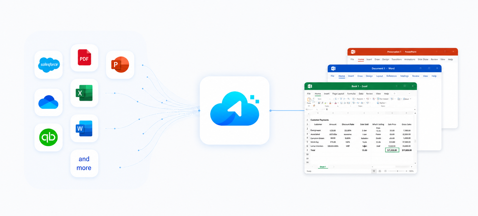Open the Layout tab in Word window

point(380,76)
